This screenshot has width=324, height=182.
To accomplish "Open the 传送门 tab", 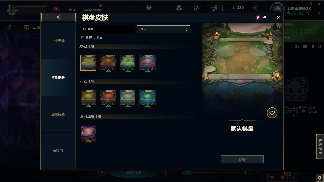I will tap(58, 151).
